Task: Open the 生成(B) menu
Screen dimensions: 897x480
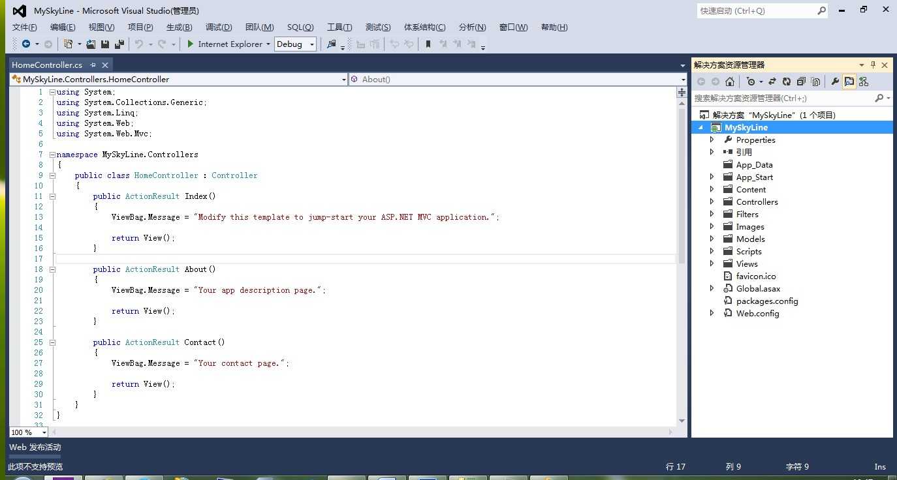Action: tap(179, 27)
